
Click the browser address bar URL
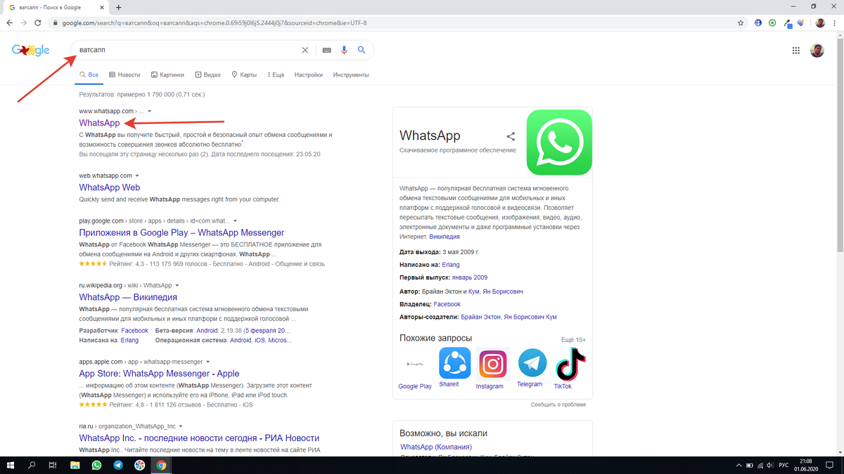pyautogui.click(x=215, y=22)
